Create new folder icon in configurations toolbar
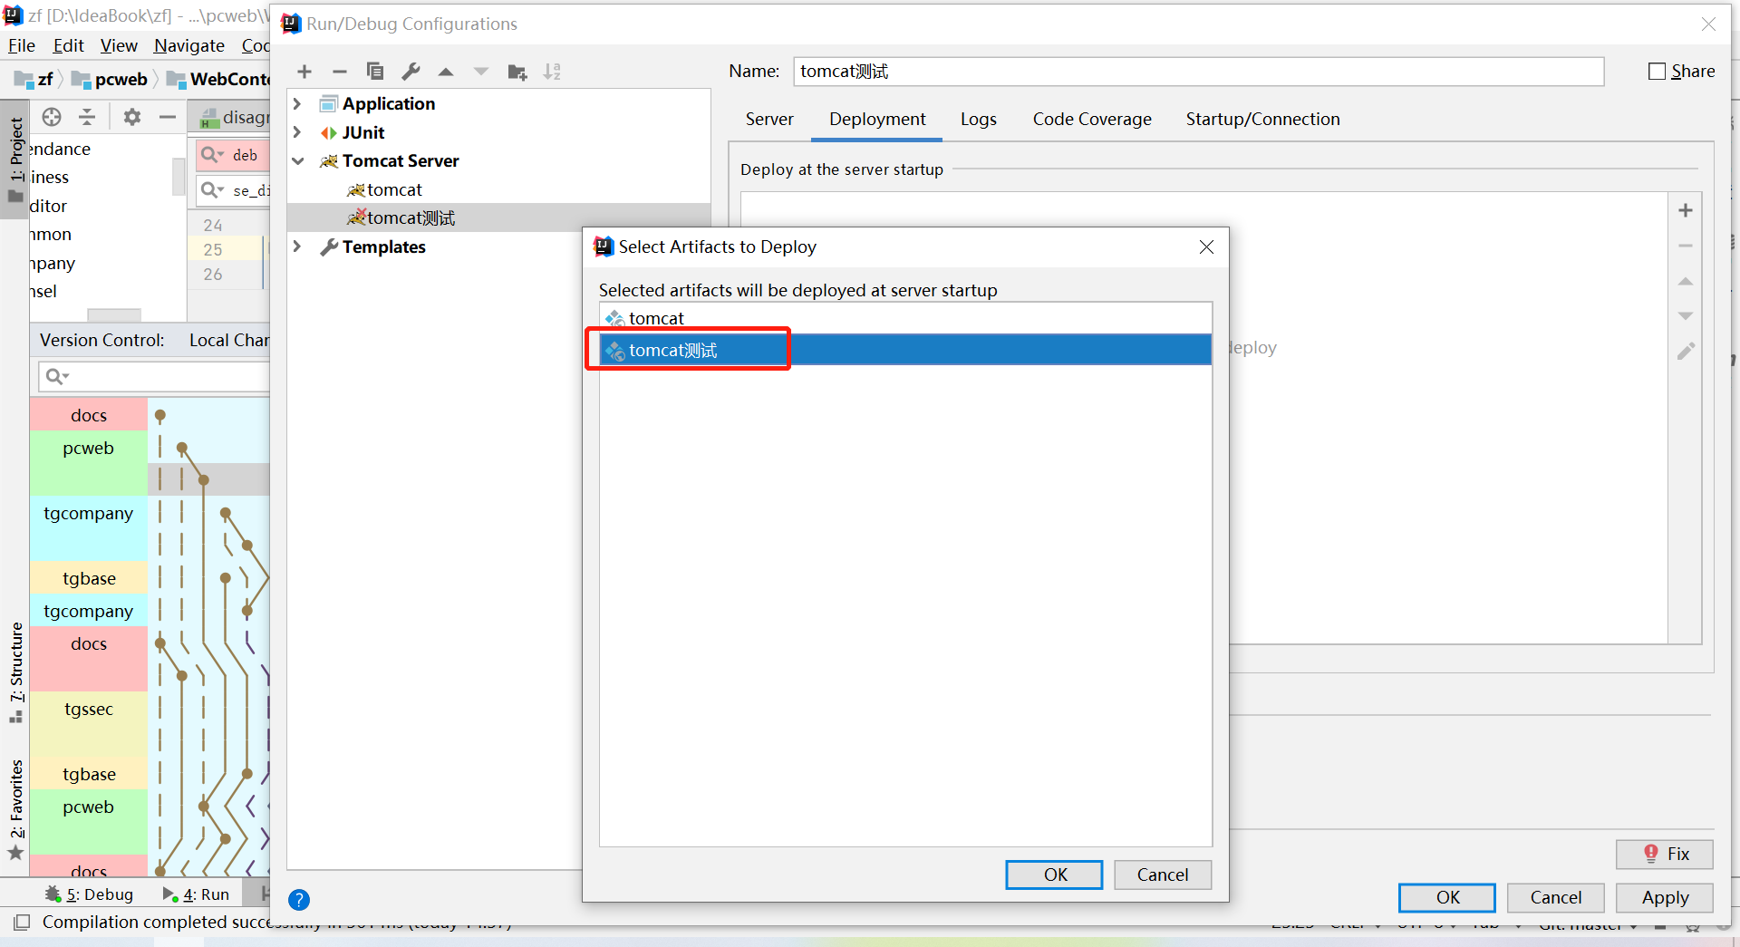 click(517, 72)
